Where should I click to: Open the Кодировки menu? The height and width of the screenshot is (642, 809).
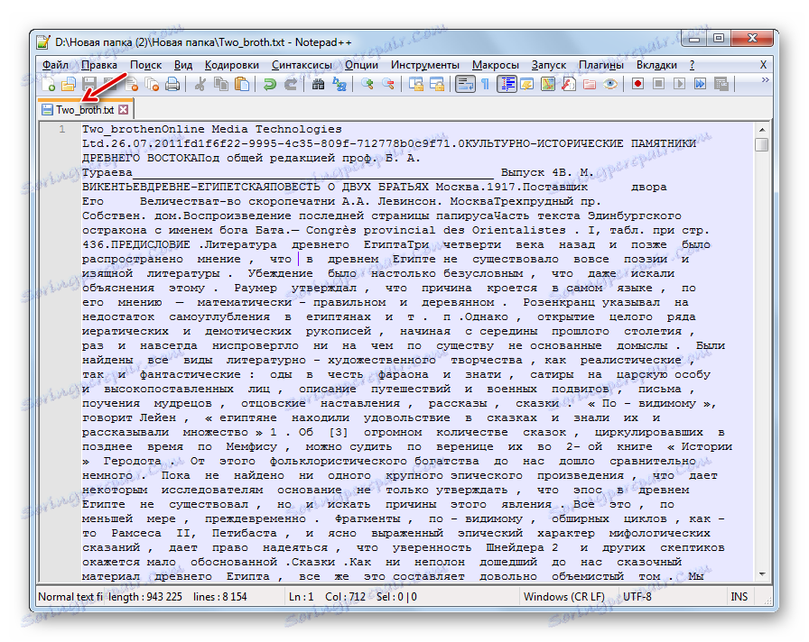click(x=232, y=65)
